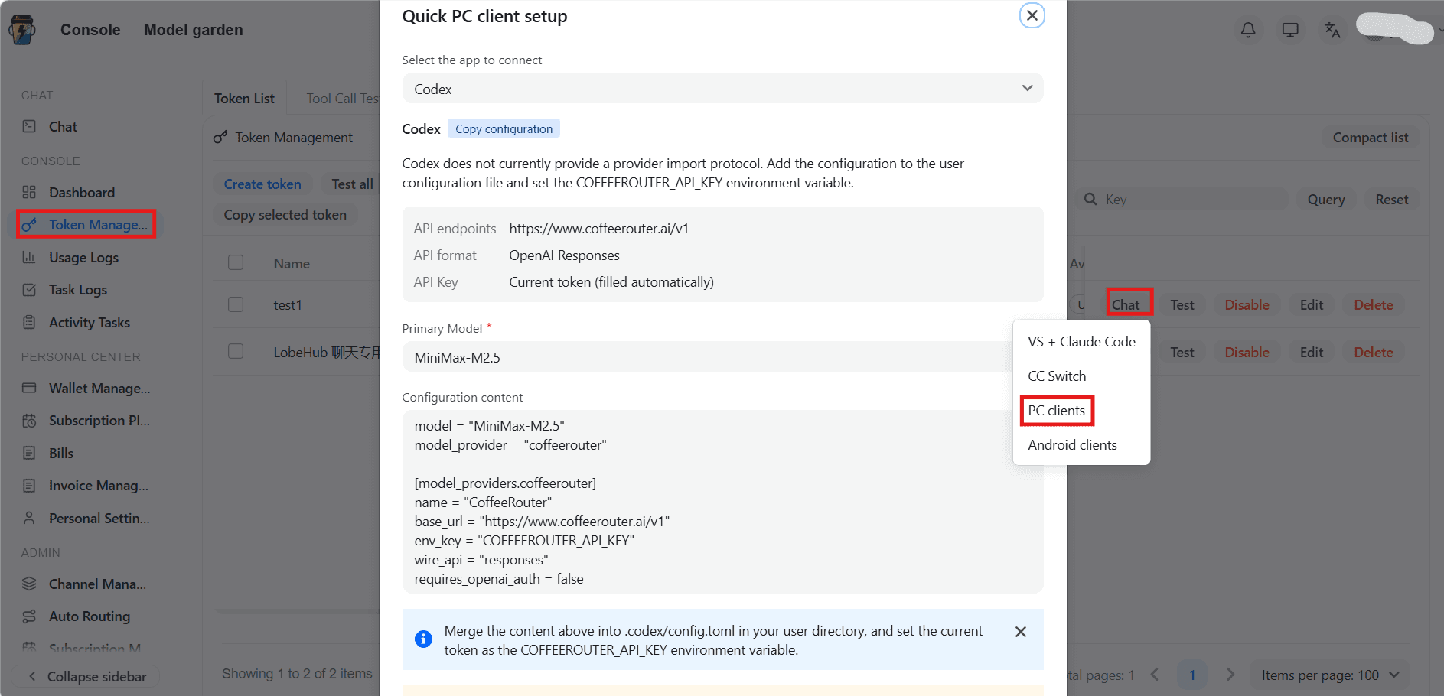The height and width of the screenshot is (696, 1444).
Task: Click the Task Logs checkmark icon
Action: click(29, 290)
